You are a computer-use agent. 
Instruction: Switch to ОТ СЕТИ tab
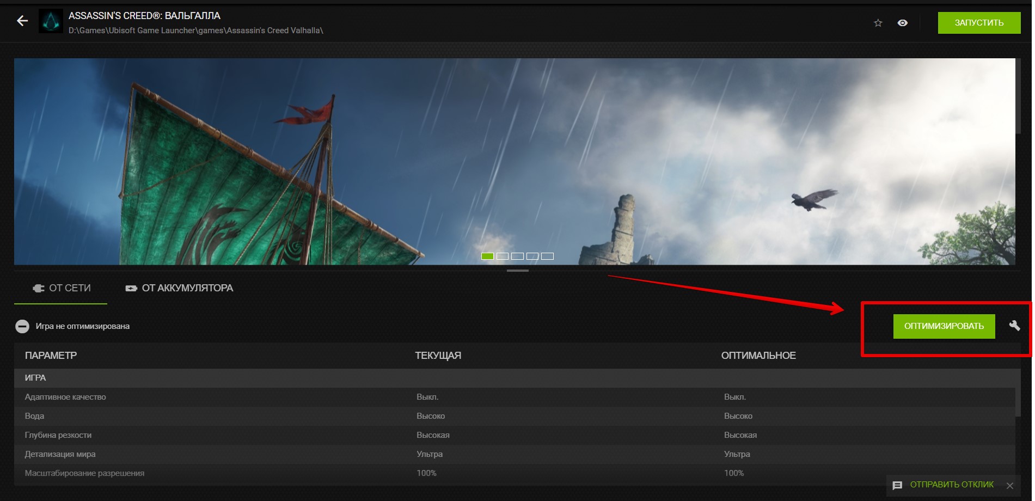(x=61, y=288)
